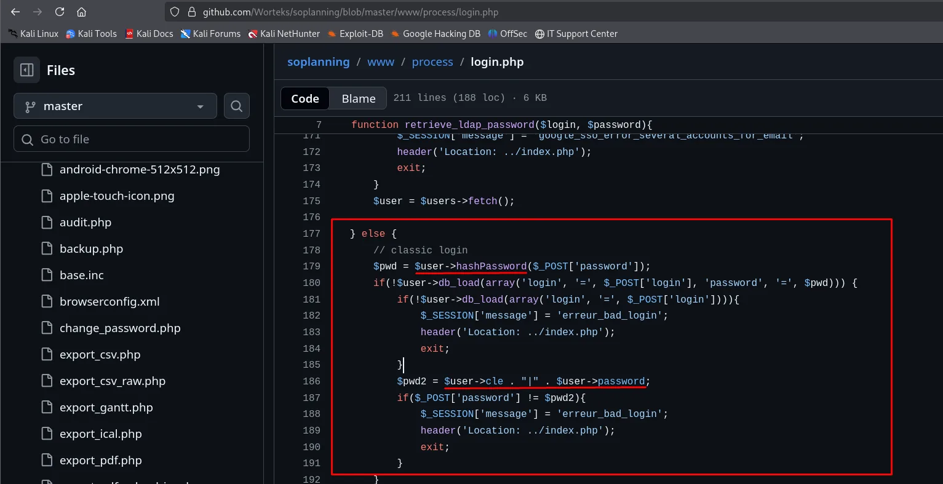Viewport: 943px width, 484px height.
Task: Click the Go to file search field
Action: pos(132,139)
